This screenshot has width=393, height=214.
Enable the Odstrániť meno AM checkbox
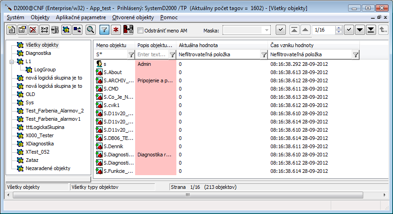click(141, 30)
